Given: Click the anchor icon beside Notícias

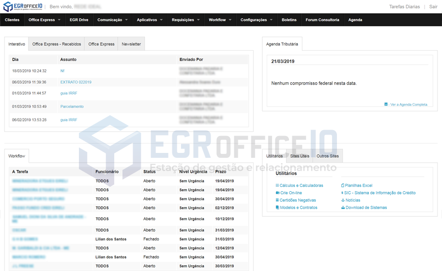Looking at the screenshot, I should coord(343,200).
